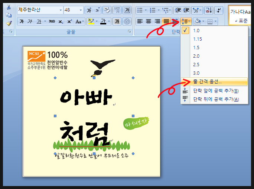Open the shading color dropdown arrow
Screen dimensions: 254x189
[203, 21]
